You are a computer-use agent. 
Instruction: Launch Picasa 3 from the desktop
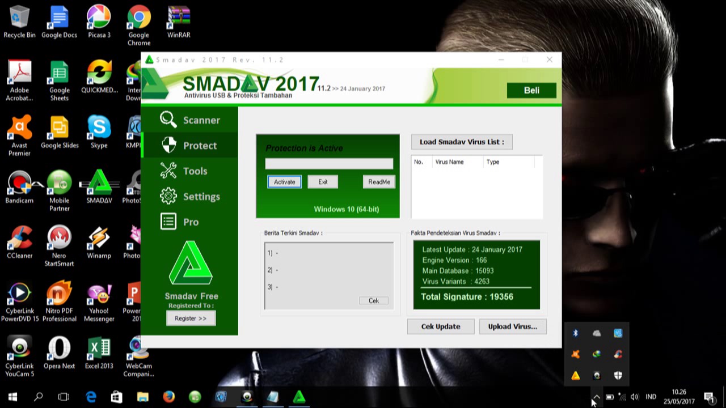[x=99, y=22]
